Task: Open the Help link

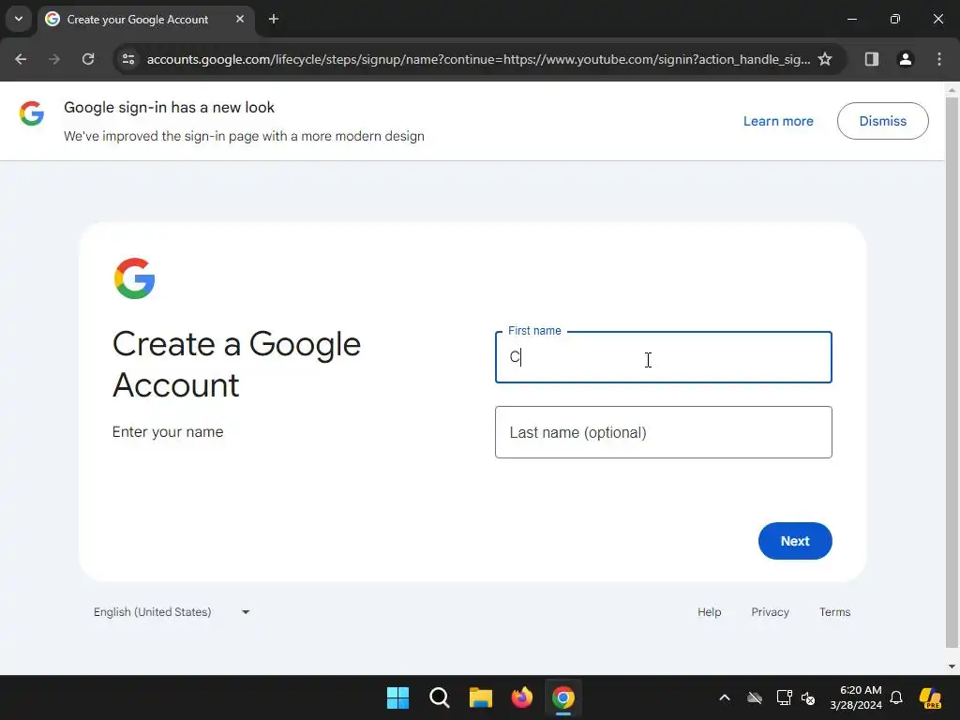Action: coord(710,612)
